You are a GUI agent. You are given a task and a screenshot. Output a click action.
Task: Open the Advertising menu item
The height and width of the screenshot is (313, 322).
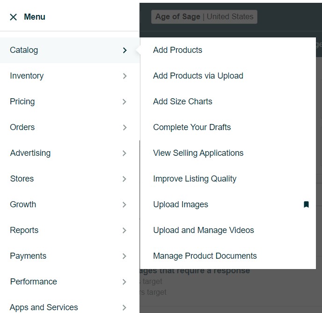(x=70, y=153)
